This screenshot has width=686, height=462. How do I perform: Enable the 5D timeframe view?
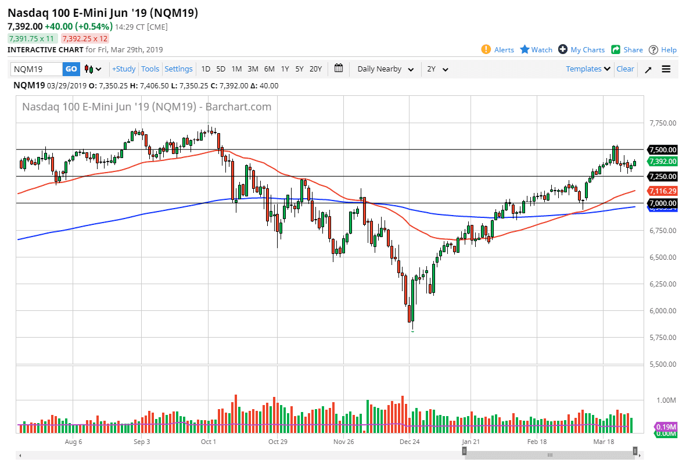(x=221, y=69)
